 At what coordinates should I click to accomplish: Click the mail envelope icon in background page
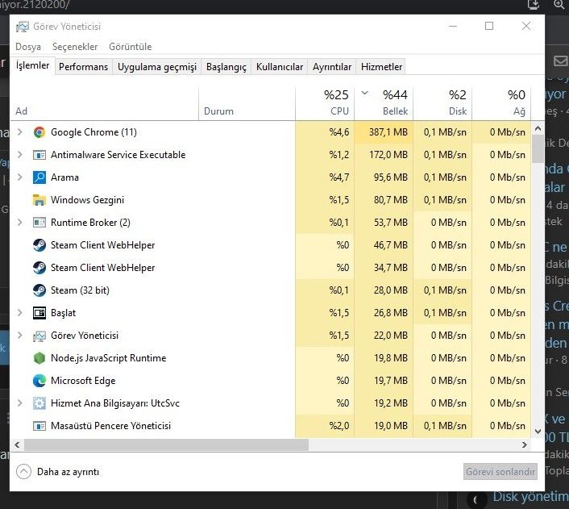click(x=561, y=61)
